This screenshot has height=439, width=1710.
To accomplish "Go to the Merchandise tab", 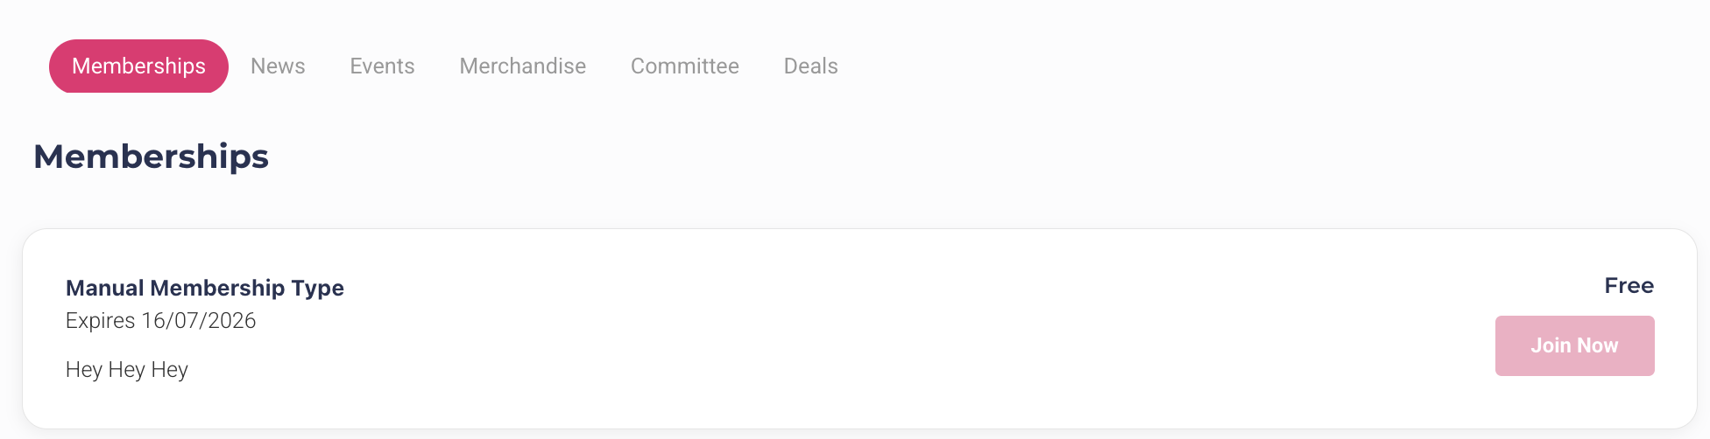I will 522,66.
